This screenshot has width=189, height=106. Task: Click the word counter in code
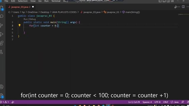45,26
